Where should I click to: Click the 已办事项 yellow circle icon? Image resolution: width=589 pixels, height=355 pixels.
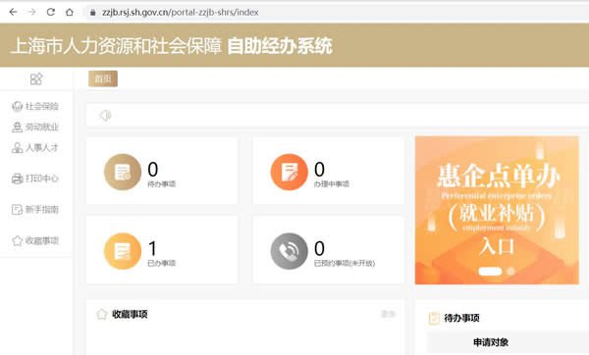[x=123, y=251]
